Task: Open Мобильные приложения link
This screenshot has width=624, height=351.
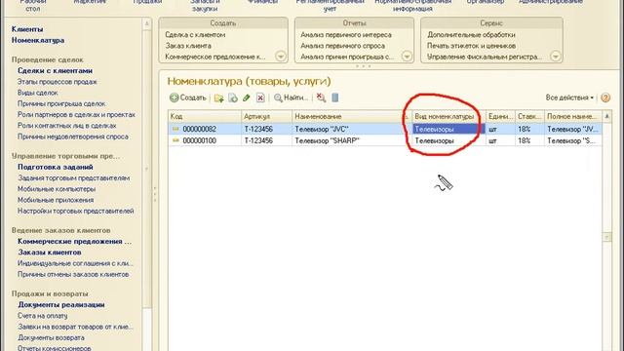Action: (x=56, y=200)
